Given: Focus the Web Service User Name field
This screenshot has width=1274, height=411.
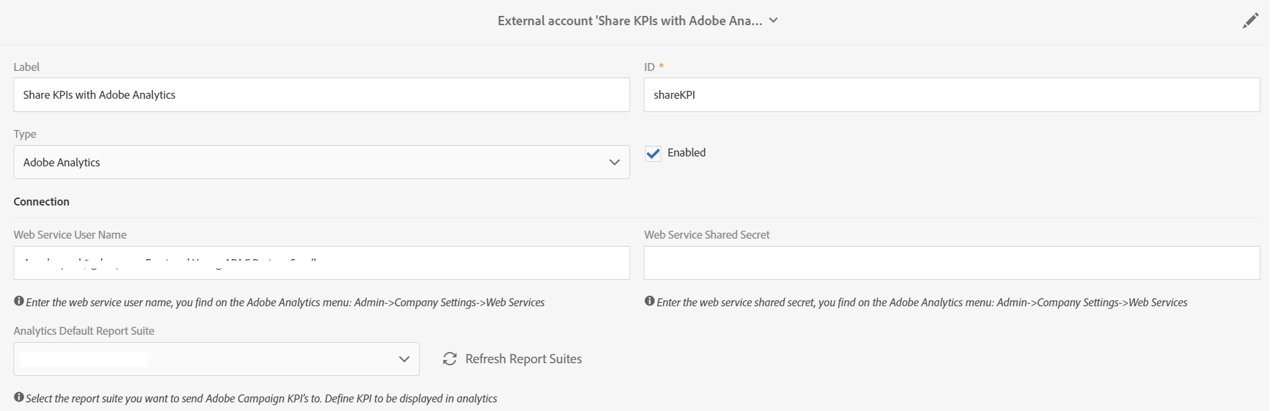Looking at the screenshot, I should (x=321, y=263).
